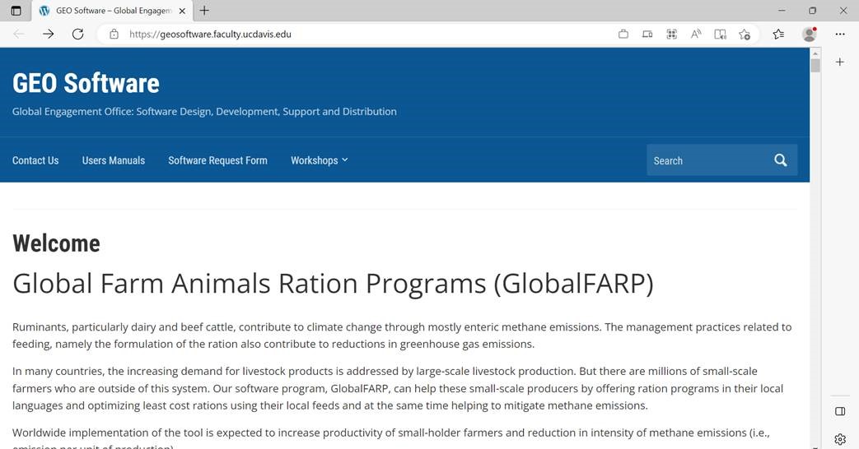
Task: Click the devices/screen cast icon in address bar
Action: [647, 34]
